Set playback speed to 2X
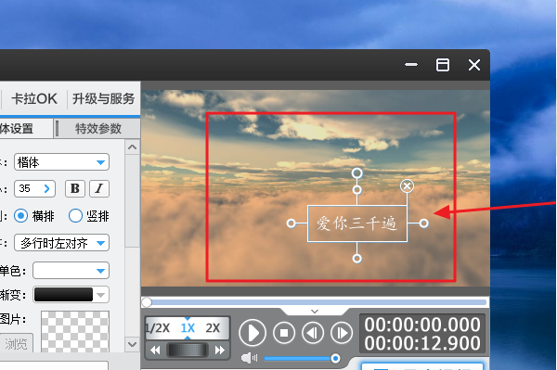The image size is (557, 370). (213, 328)
